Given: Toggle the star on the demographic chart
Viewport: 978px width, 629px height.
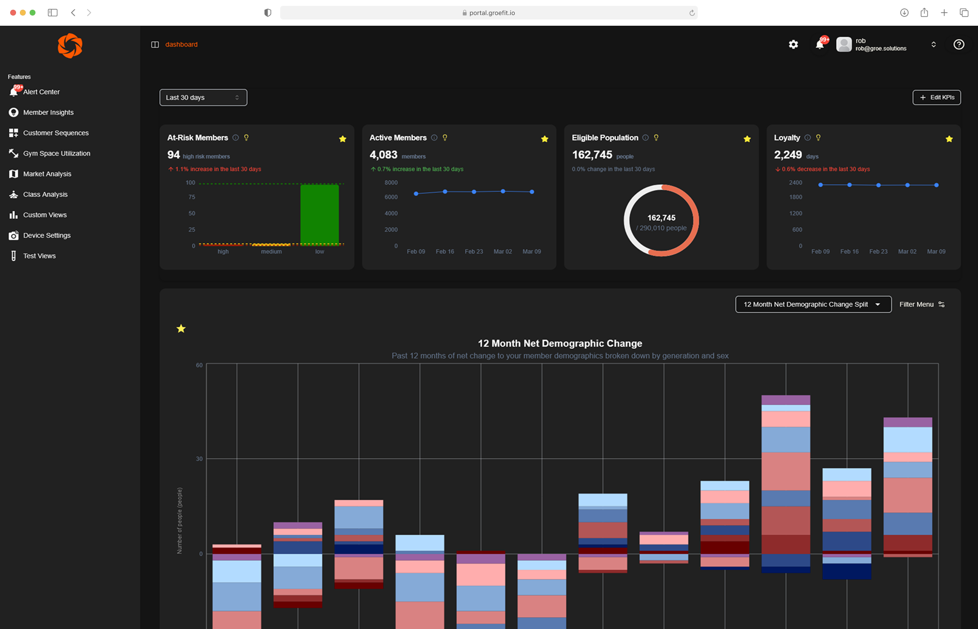Looking at the screenshot, I should pos(181,328).
